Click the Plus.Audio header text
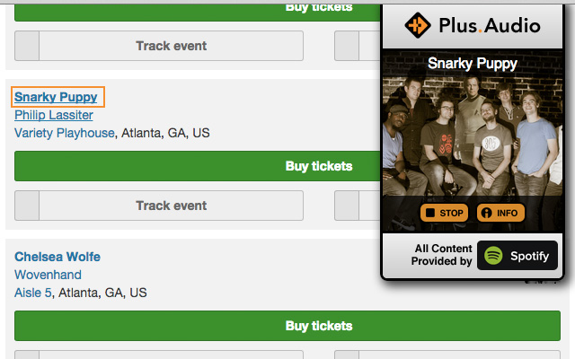Screen dimensions: 575x359 tap(491, 25)
